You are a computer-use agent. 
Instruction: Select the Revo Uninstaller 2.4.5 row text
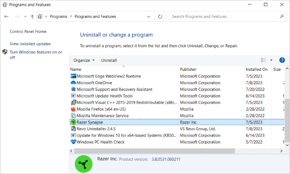[96, 129]
